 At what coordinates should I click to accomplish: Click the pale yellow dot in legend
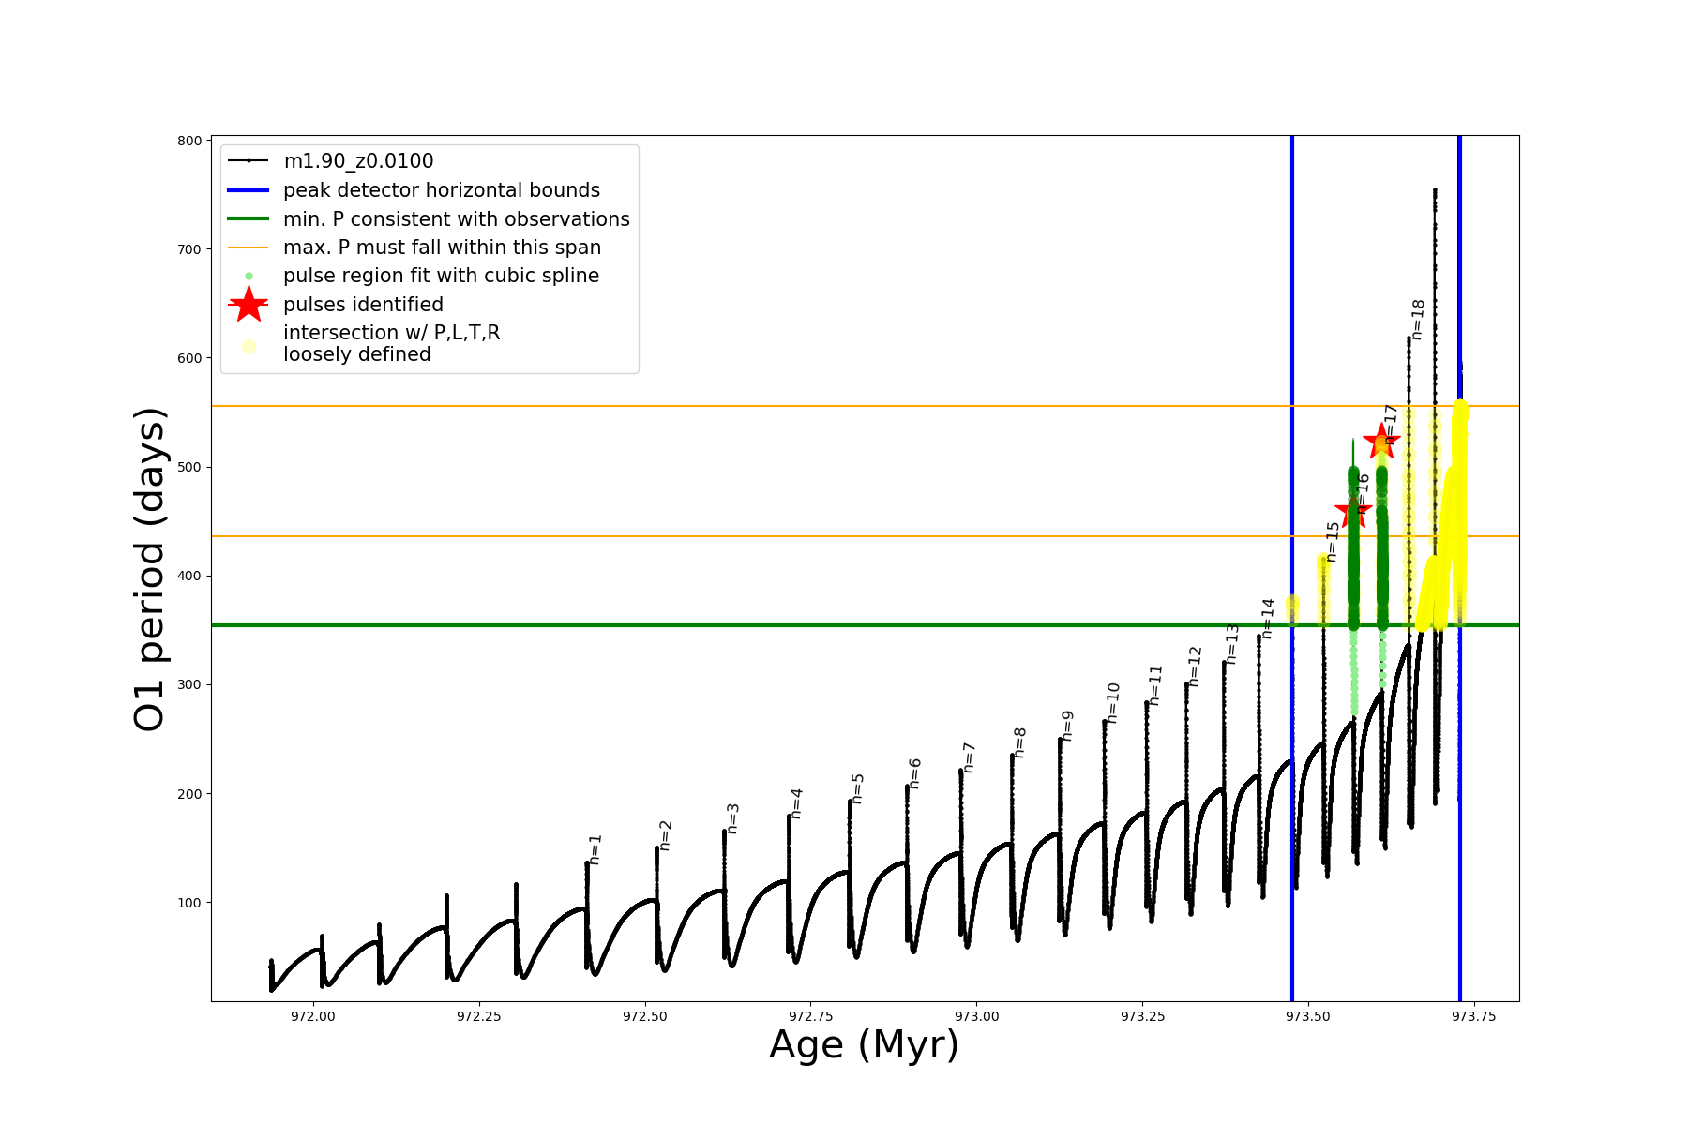point(249,346)
